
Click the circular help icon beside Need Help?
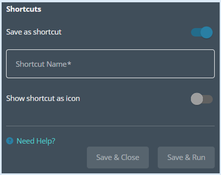(10, 141)
